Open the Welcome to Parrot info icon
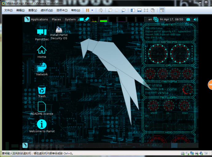This screenshot has height=157, width=212. click(42, 126)
